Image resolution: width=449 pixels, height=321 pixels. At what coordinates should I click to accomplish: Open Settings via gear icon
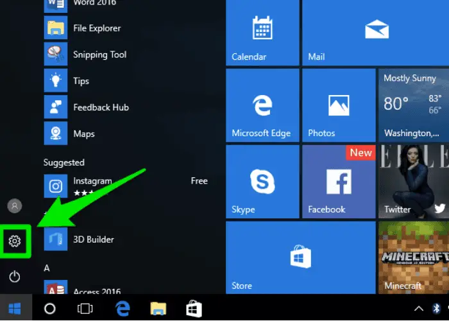click(x=15, y=241)
